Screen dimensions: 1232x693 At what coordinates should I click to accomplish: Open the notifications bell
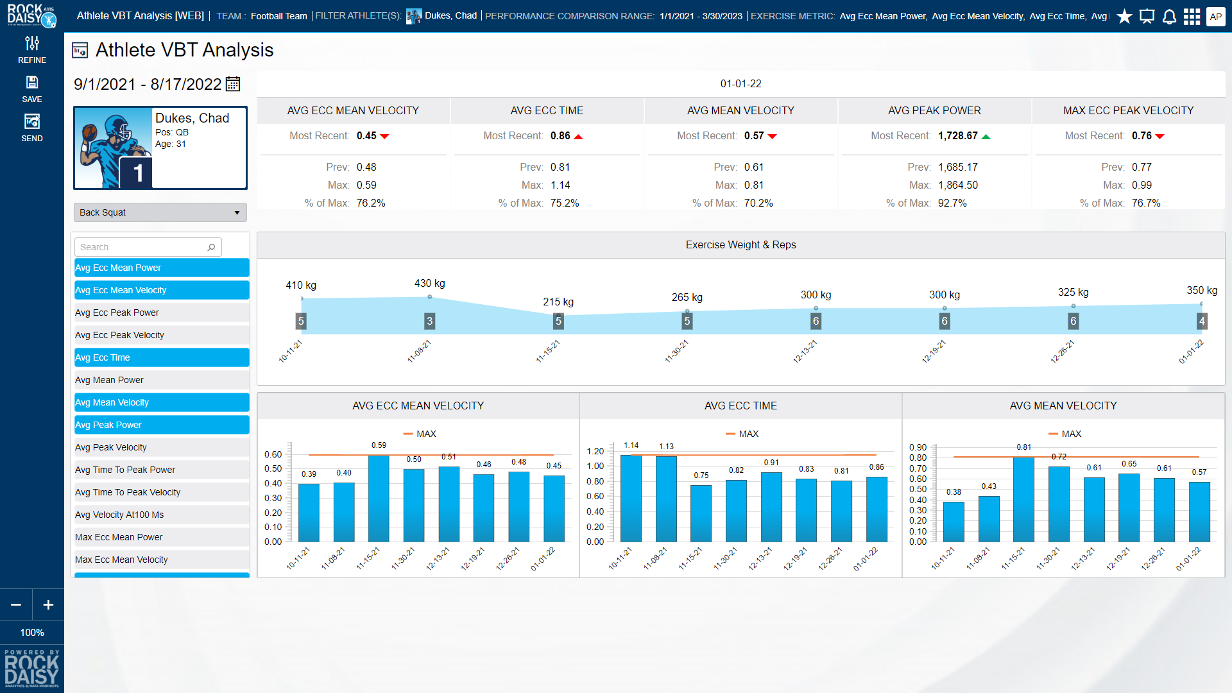1169,17
